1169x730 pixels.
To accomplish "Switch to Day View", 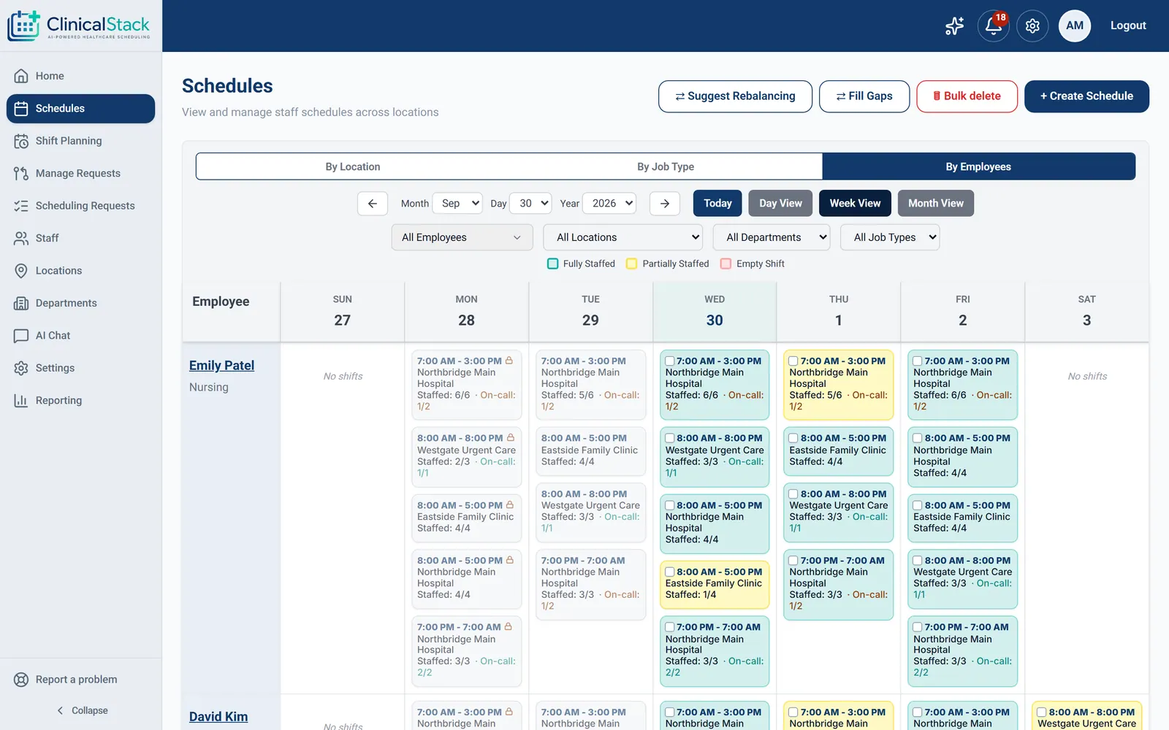I will pos(780,204).
